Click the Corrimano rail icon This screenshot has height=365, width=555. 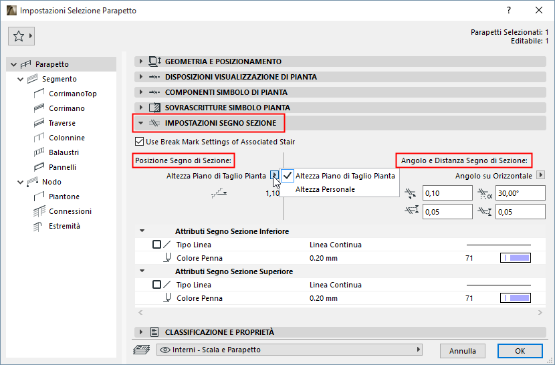pyautogui.click(x=39, y=108)
